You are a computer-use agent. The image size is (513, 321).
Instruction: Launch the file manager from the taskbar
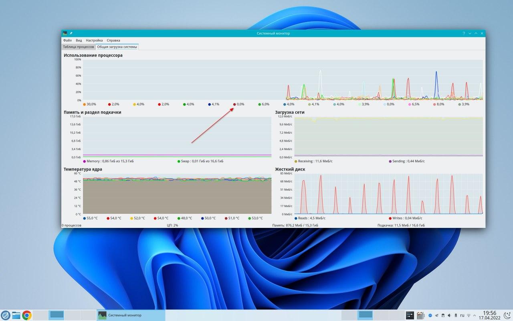16,315
